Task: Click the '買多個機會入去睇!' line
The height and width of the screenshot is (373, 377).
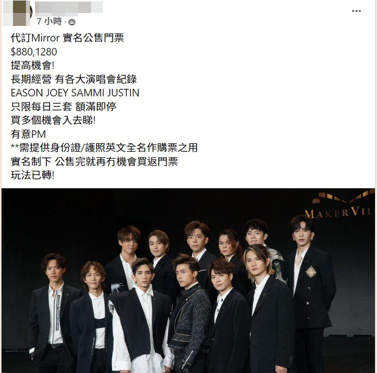Action: 53,120
